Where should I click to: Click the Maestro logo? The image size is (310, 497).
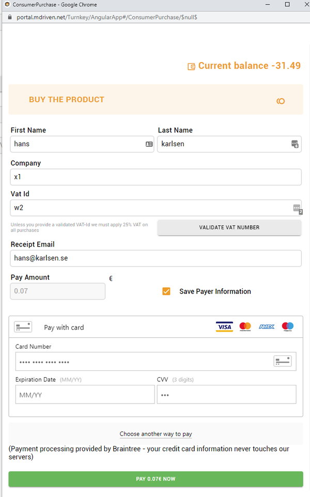click(x=288, y=327)
